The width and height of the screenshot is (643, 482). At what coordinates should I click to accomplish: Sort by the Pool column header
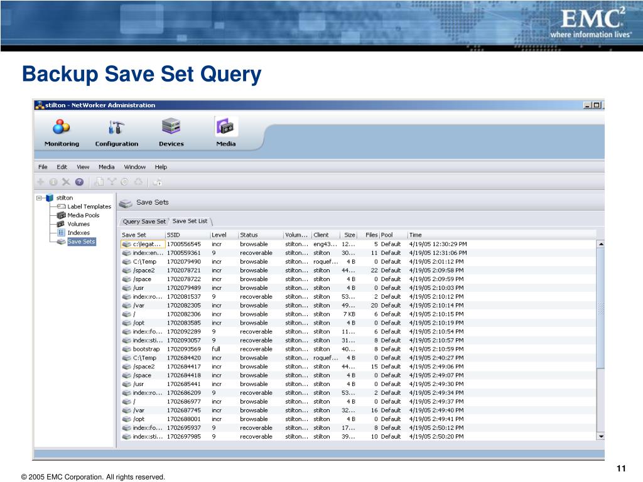point(393,235)
